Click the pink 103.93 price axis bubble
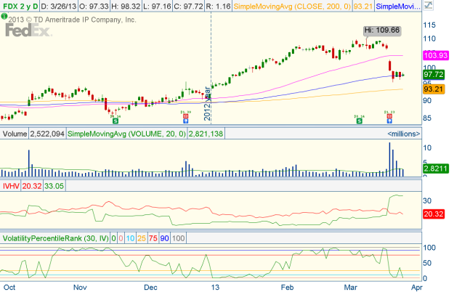 pyautogui.click(x=437, y=55)
